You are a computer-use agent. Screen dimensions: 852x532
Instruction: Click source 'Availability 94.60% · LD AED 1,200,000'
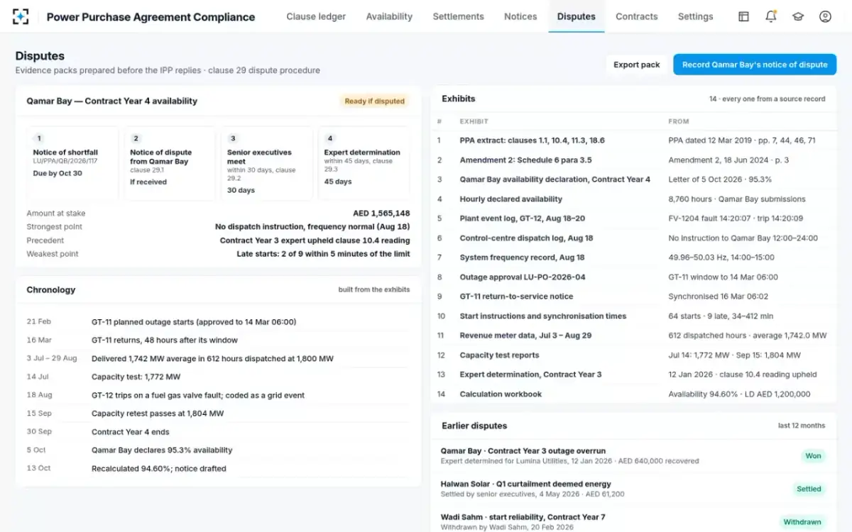(739, 394)
